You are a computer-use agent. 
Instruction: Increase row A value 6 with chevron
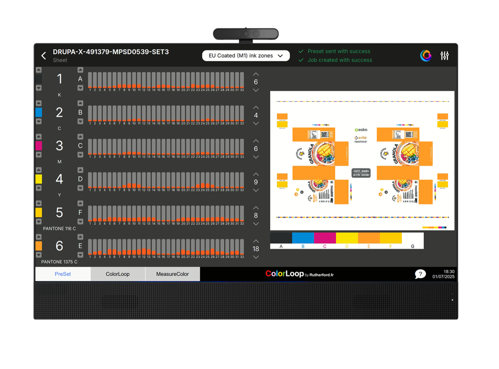[256, 74]
